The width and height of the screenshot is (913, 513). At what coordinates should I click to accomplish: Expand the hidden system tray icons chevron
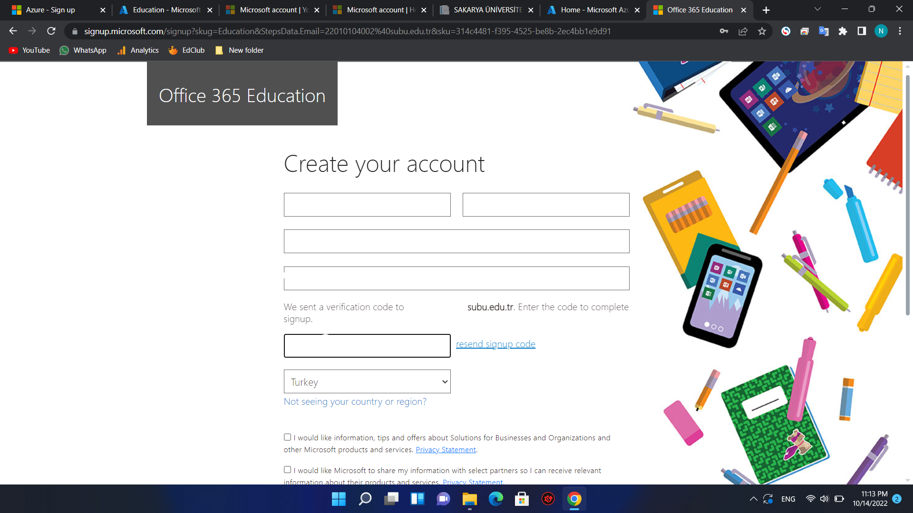753,499
